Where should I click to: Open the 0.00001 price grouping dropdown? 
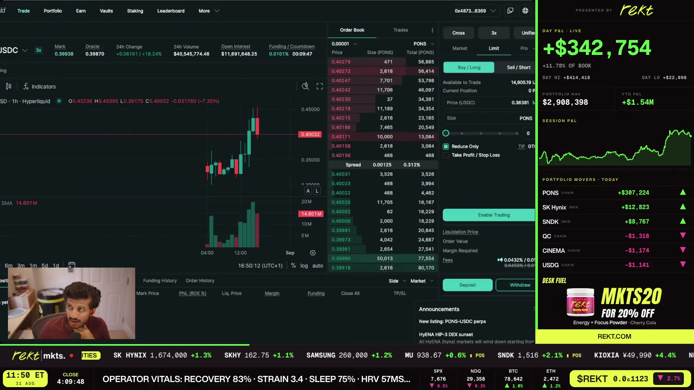(344, 44)
